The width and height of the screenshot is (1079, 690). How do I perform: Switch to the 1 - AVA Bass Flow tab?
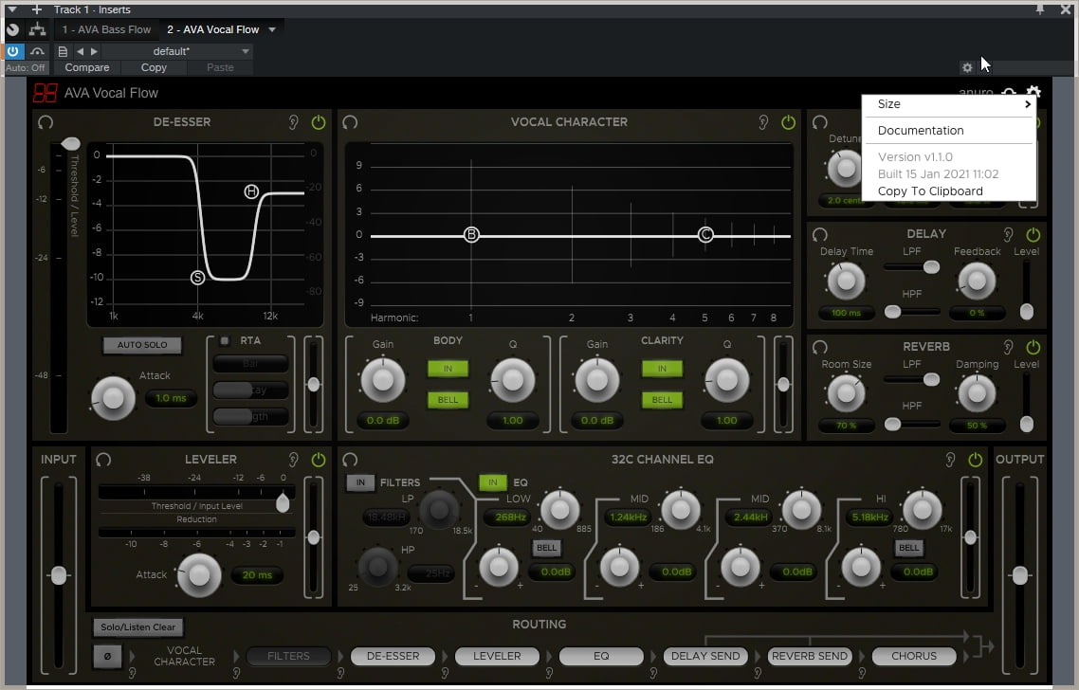tap(106, 29)
